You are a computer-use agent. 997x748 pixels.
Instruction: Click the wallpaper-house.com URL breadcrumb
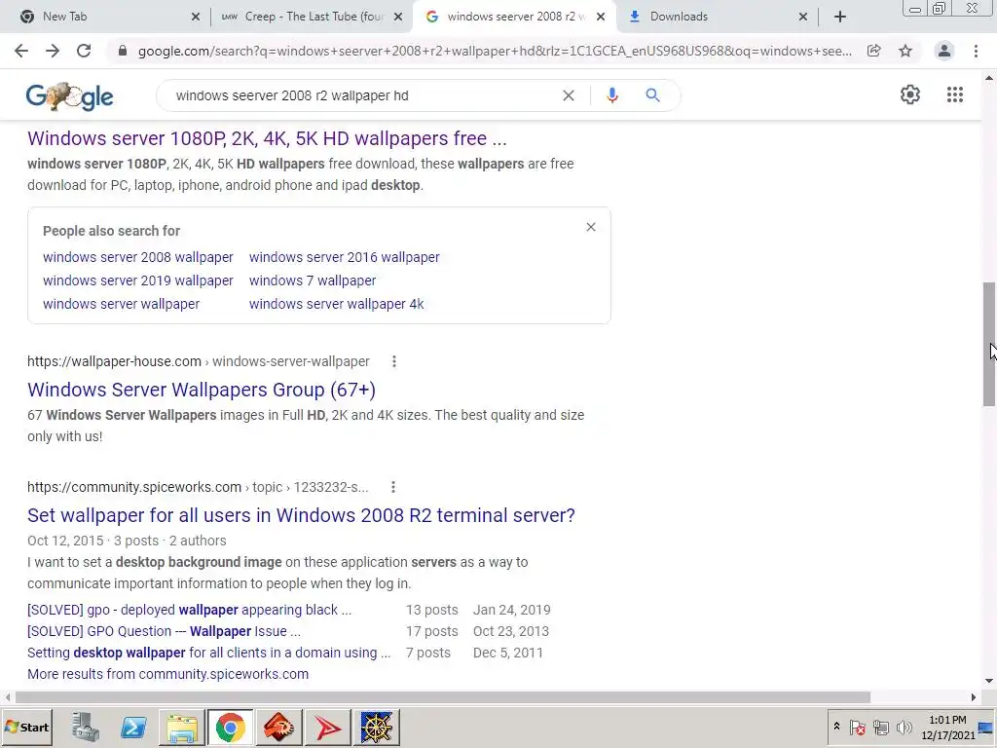click(199, 361)
